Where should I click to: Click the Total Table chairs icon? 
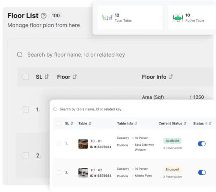click(x=107, y=18)
